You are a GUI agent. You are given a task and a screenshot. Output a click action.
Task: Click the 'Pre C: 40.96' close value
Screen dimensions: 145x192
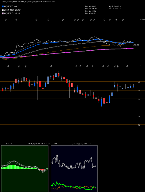[91, 13]
